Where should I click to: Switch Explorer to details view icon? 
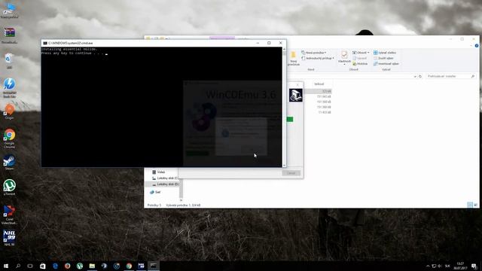(470, 205)
